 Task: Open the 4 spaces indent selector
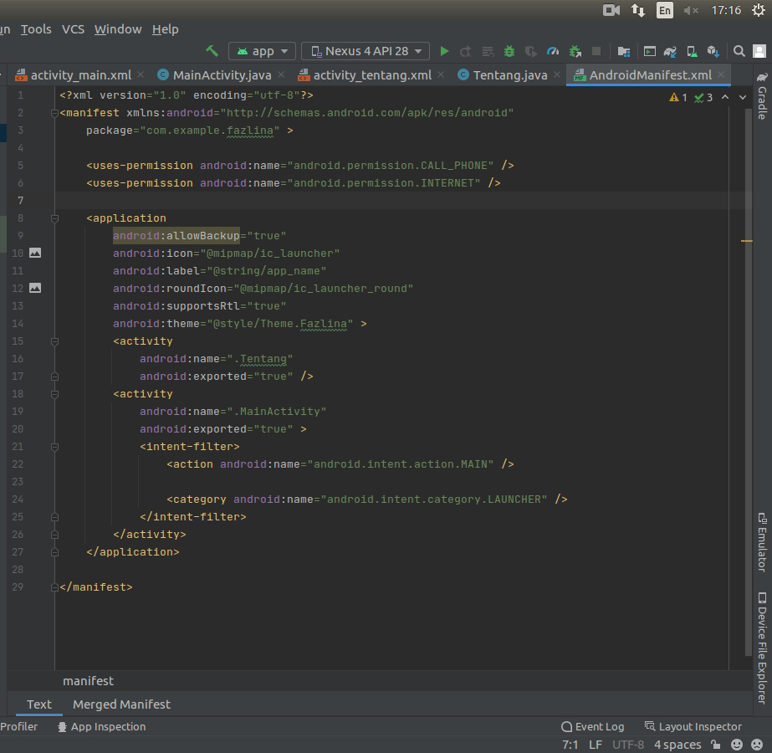pyautogui.click(x=677, y=745)
